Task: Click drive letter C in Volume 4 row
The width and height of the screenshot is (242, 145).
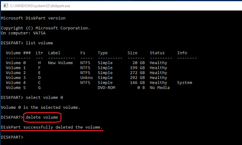Action: (x=40, y=83)
